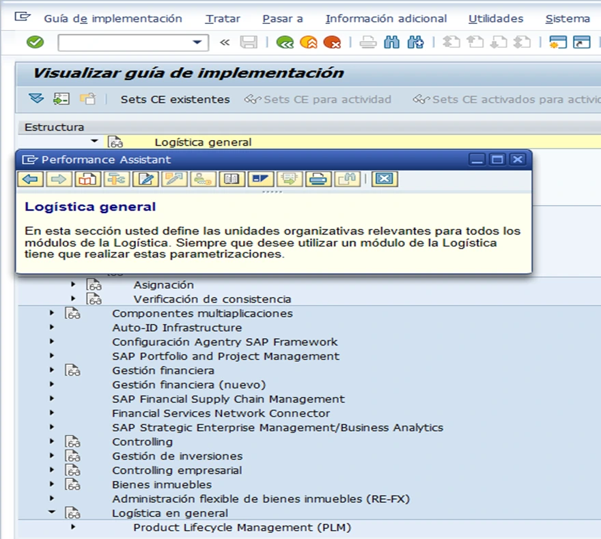This screenshot has height=539, width=601.
Task: Click the Expand All double-arrow icon
Action: point(36,99)
